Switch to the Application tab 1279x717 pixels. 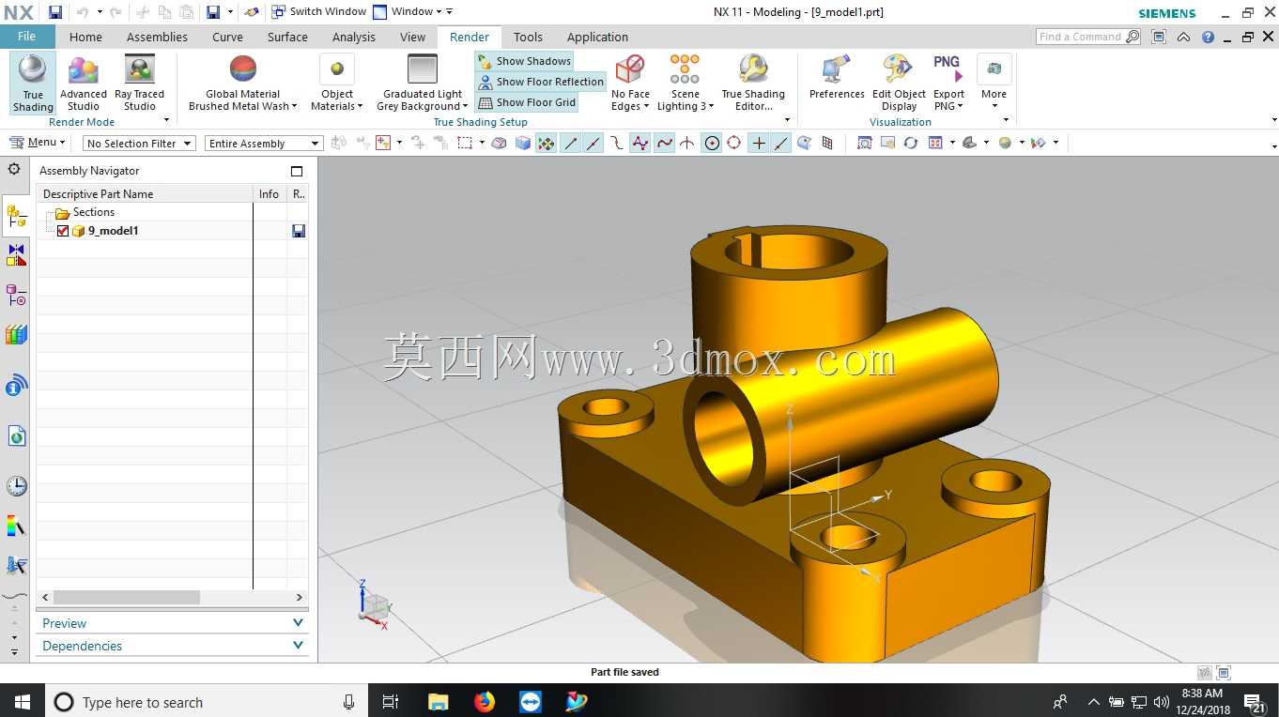[597, 37]
